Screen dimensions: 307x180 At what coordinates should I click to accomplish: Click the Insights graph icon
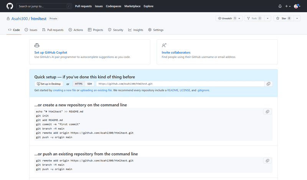tap(130, 30)
